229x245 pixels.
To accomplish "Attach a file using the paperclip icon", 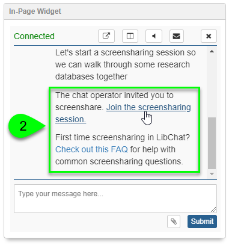I will 174,222.
